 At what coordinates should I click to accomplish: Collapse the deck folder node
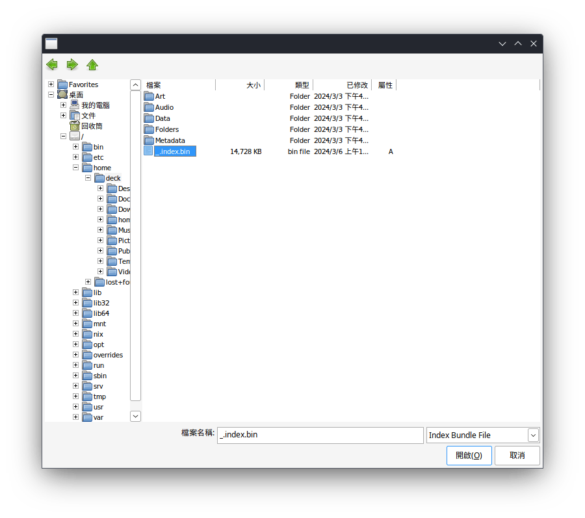tap(88, 178)
